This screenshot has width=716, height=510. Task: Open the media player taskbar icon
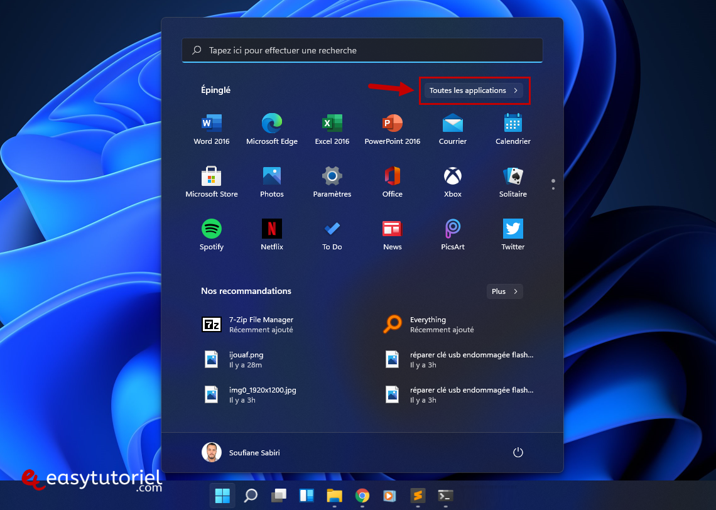coord(389,496)
